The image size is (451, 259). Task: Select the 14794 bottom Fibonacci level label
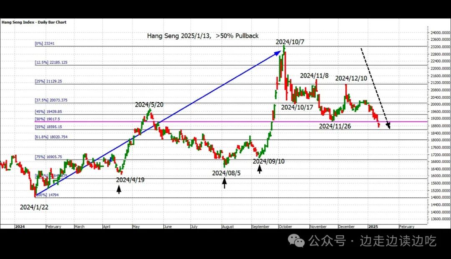tap(47, 195)
